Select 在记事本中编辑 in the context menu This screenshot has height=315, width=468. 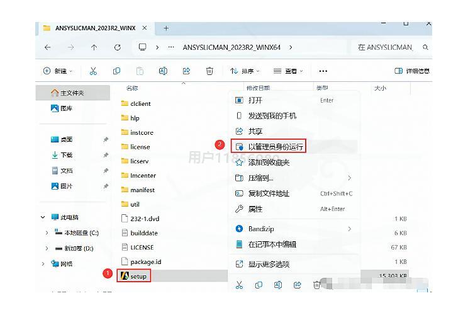(295, 244)
